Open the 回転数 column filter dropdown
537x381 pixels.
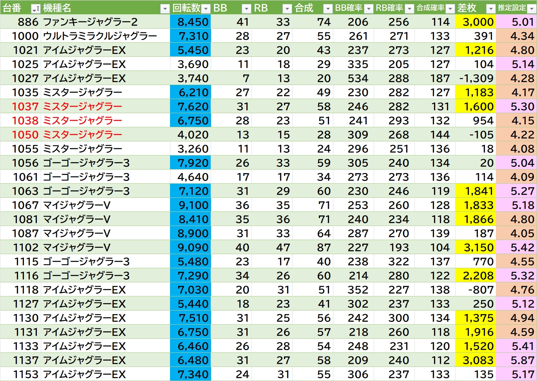[206, 9]
